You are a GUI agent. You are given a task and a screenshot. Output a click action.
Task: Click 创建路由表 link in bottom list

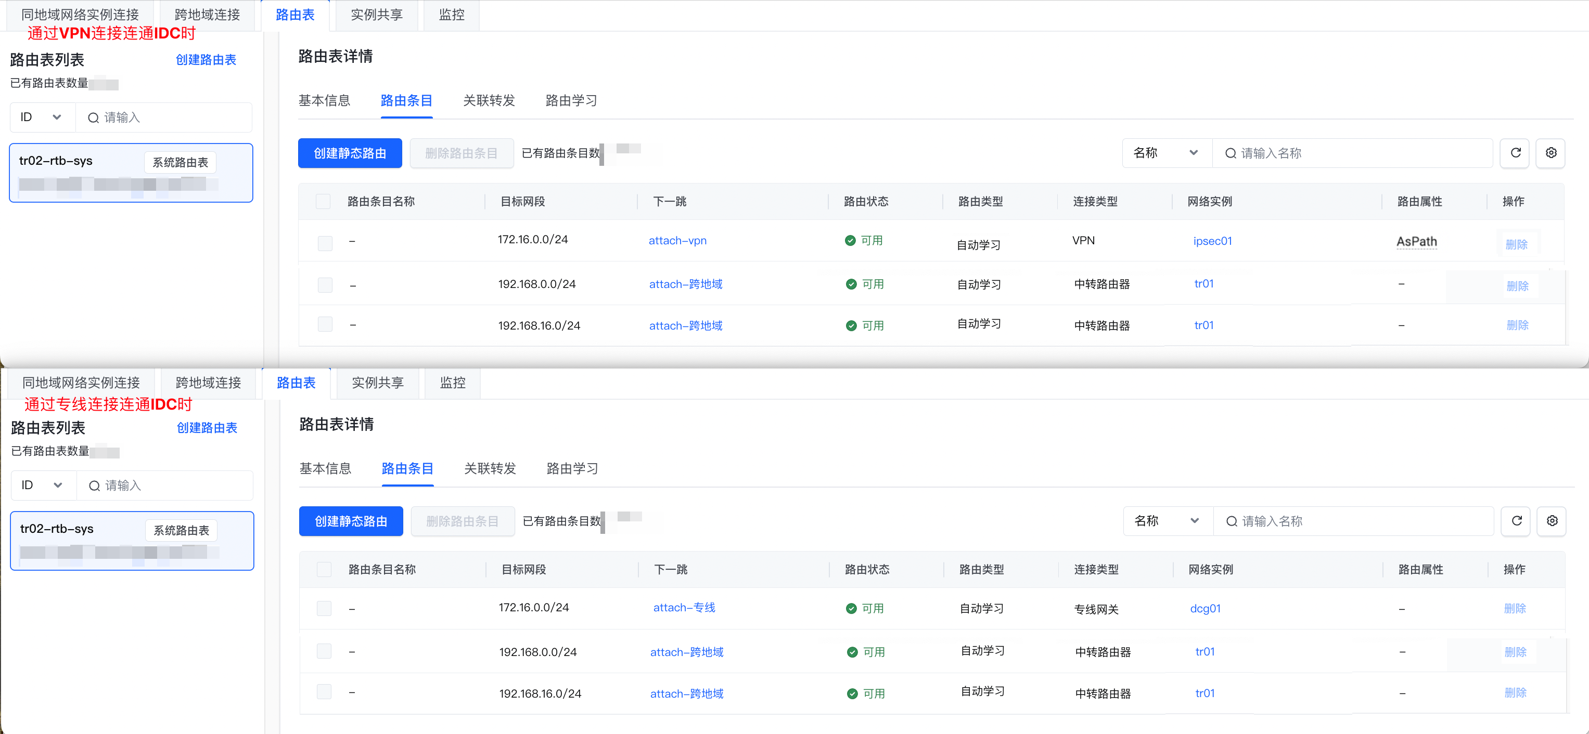click(x=207, y=428)
